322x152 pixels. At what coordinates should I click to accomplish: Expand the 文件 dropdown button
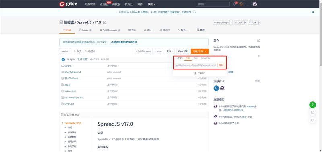pos(169,51)
